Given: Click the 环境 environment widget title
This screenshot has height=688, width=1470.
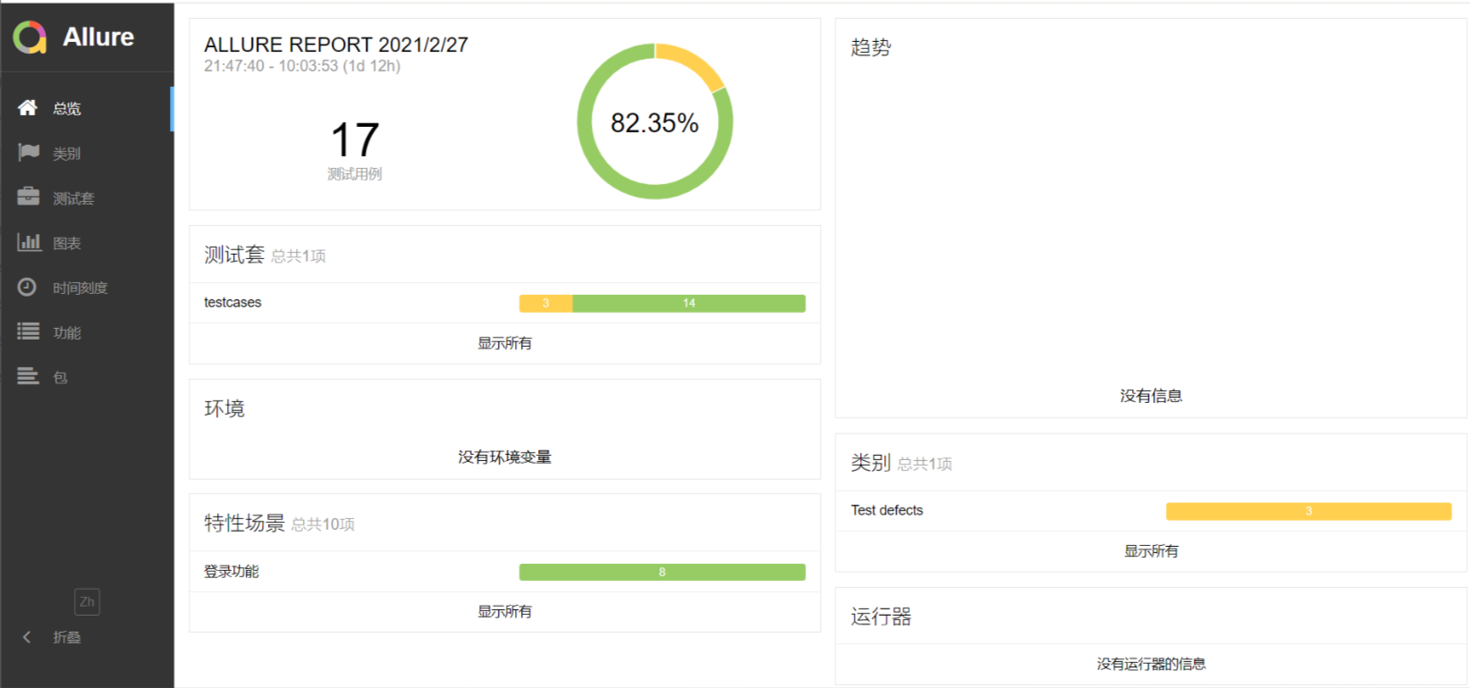Looking at the screenshot, I should pyautogui.click(x=224, y=408).
